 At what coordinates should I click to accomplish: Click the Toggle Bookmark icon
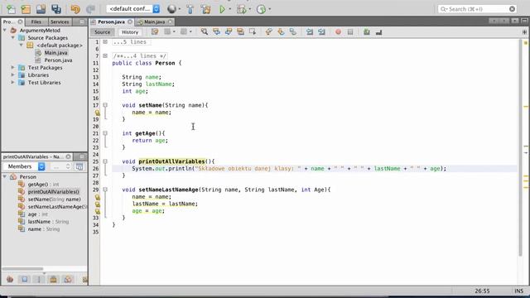[292, 31]
